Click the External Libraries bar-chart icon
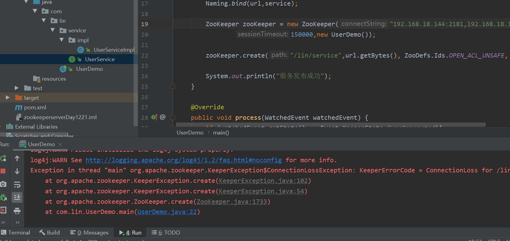 10,127
